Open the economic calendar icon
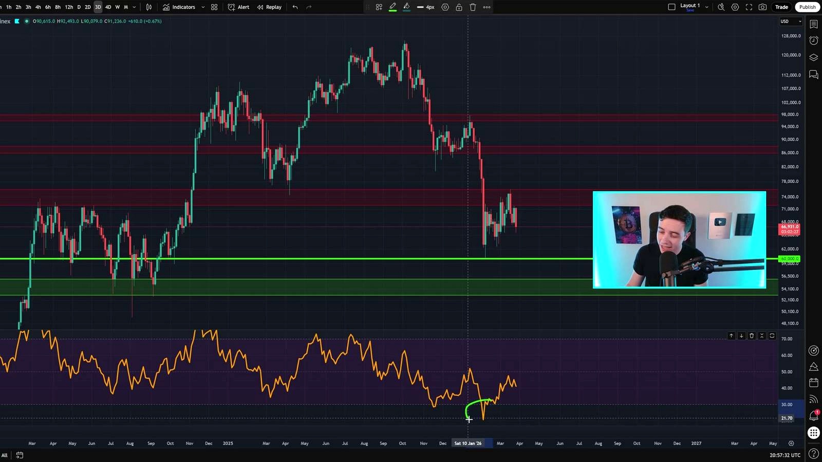The image size is (822, 462). point(814,382)
